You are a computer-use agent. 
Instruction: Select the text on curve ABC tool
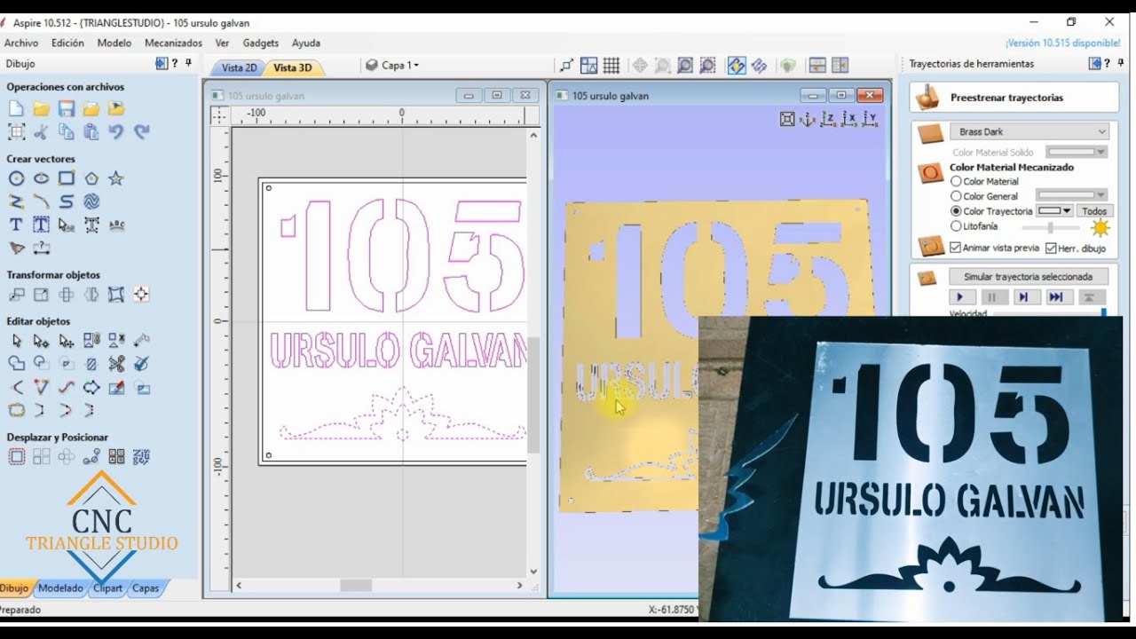point(115,225)
